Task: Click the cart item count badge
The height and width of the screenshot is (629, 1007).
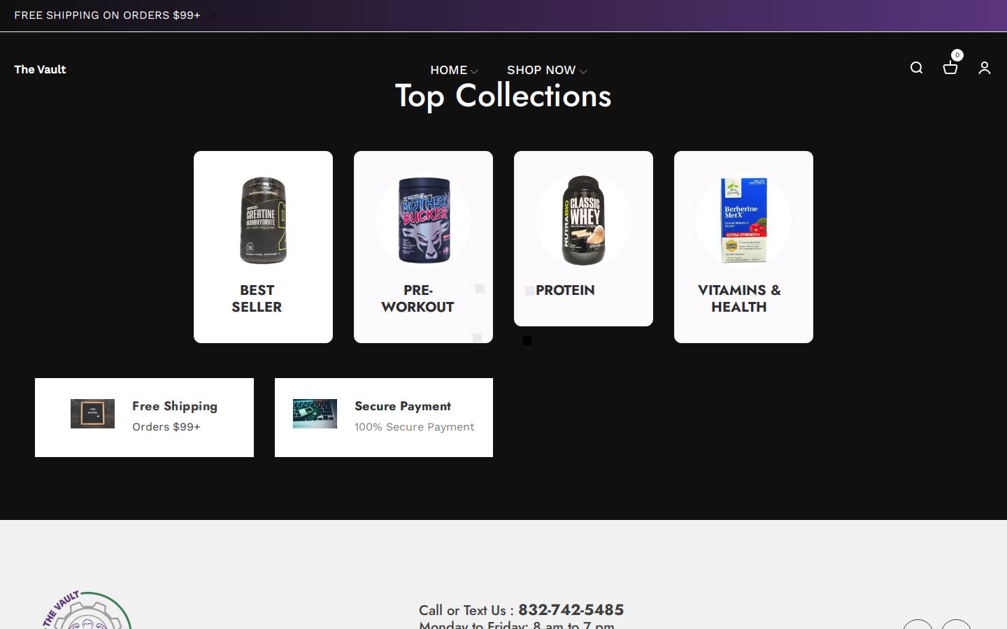Action: click(x=957, y=55)
